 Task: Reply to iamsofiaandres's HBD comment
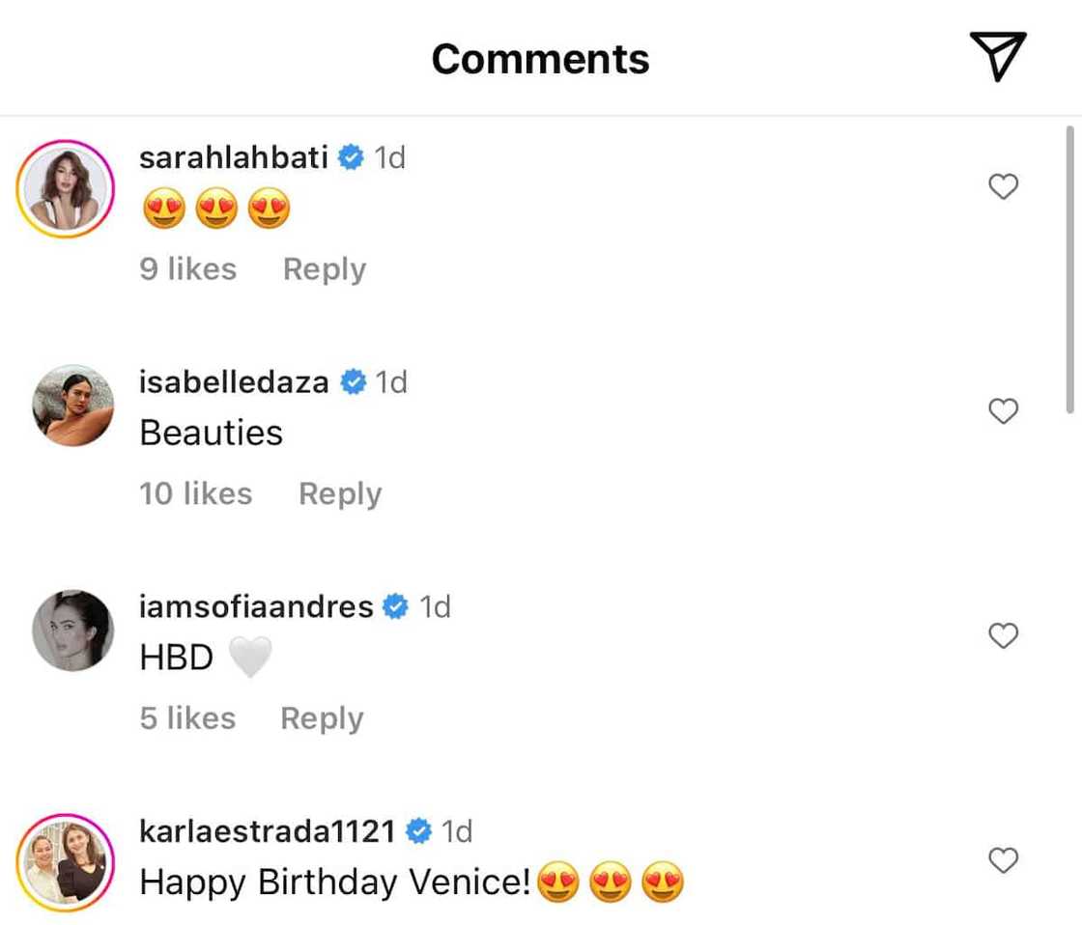point(321,718)
